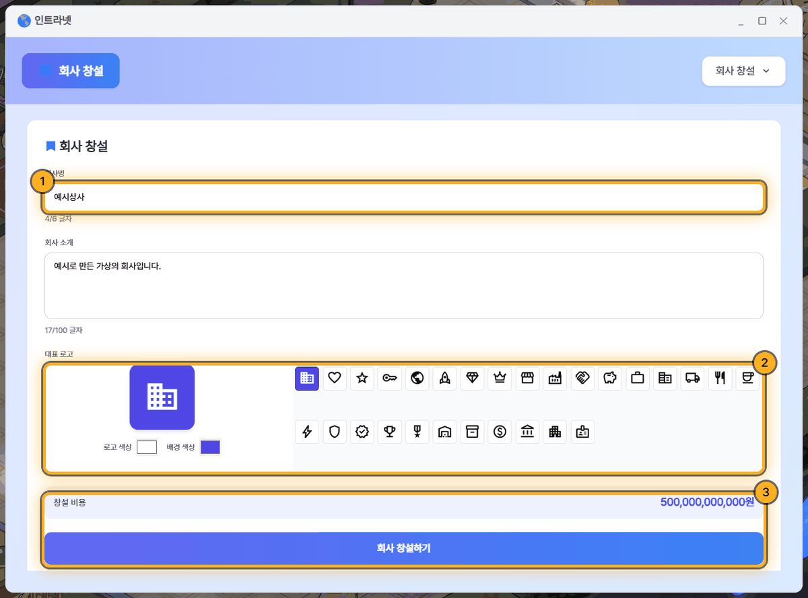The image size is (808, 598).
Task: Select the fork and knife logo icon
Action: point(720,378)
